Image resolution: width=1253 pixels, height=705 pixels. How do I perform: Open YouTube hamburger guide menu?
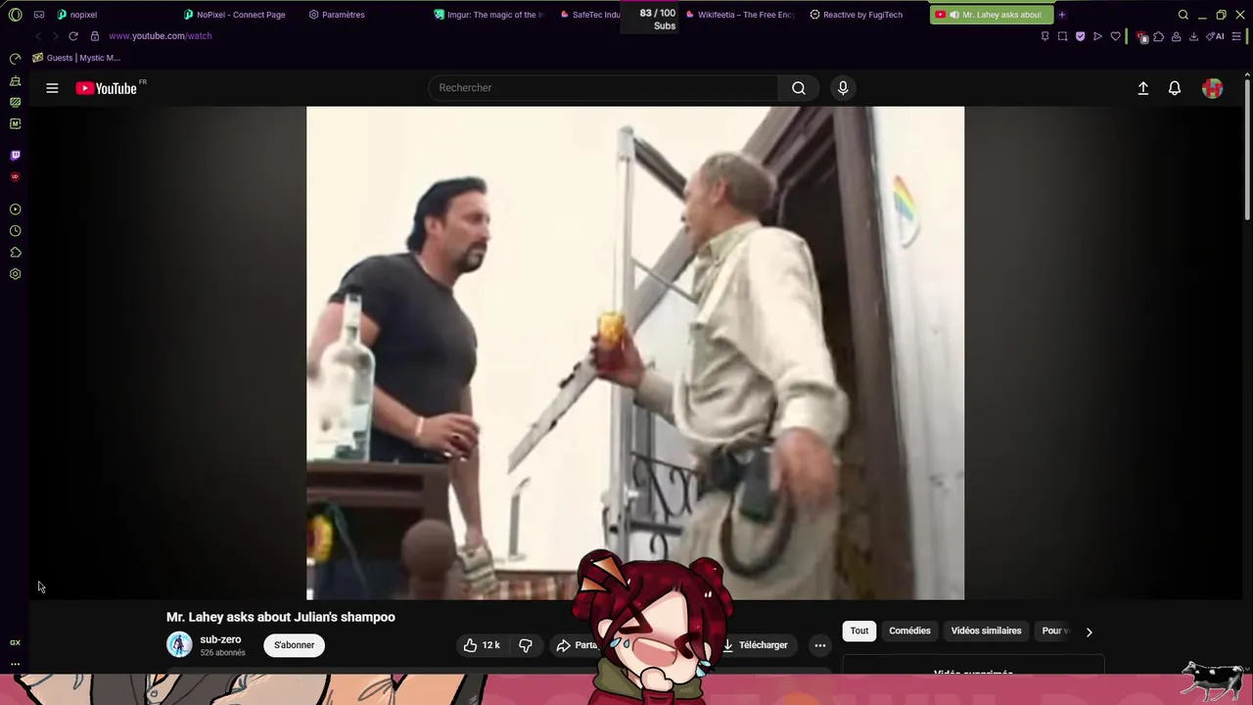pyautogui.click(x=52, y=88)
